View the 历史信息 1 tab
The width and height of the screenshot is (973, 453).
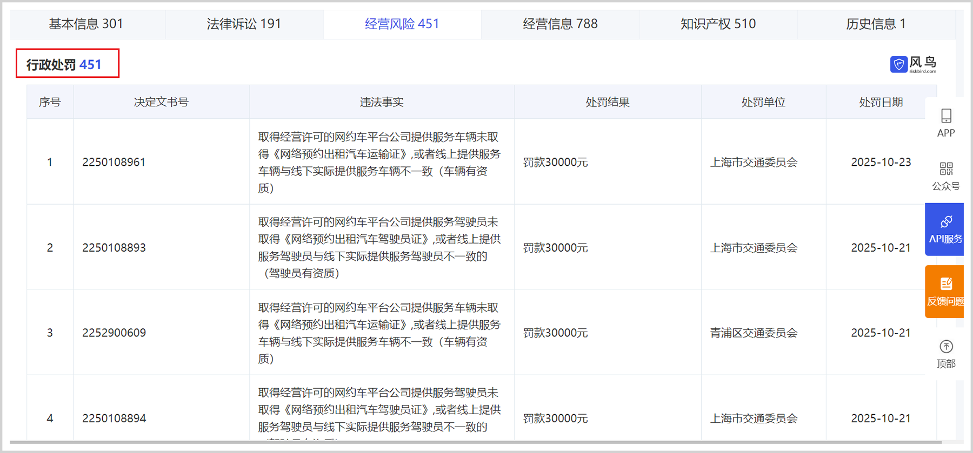(x=876, y=24)
